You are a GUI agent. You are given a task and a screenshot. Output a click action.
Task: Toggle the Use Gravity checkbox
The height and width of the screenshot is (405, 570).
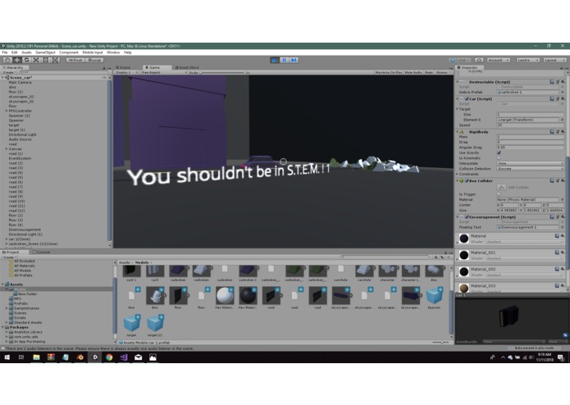499,153
